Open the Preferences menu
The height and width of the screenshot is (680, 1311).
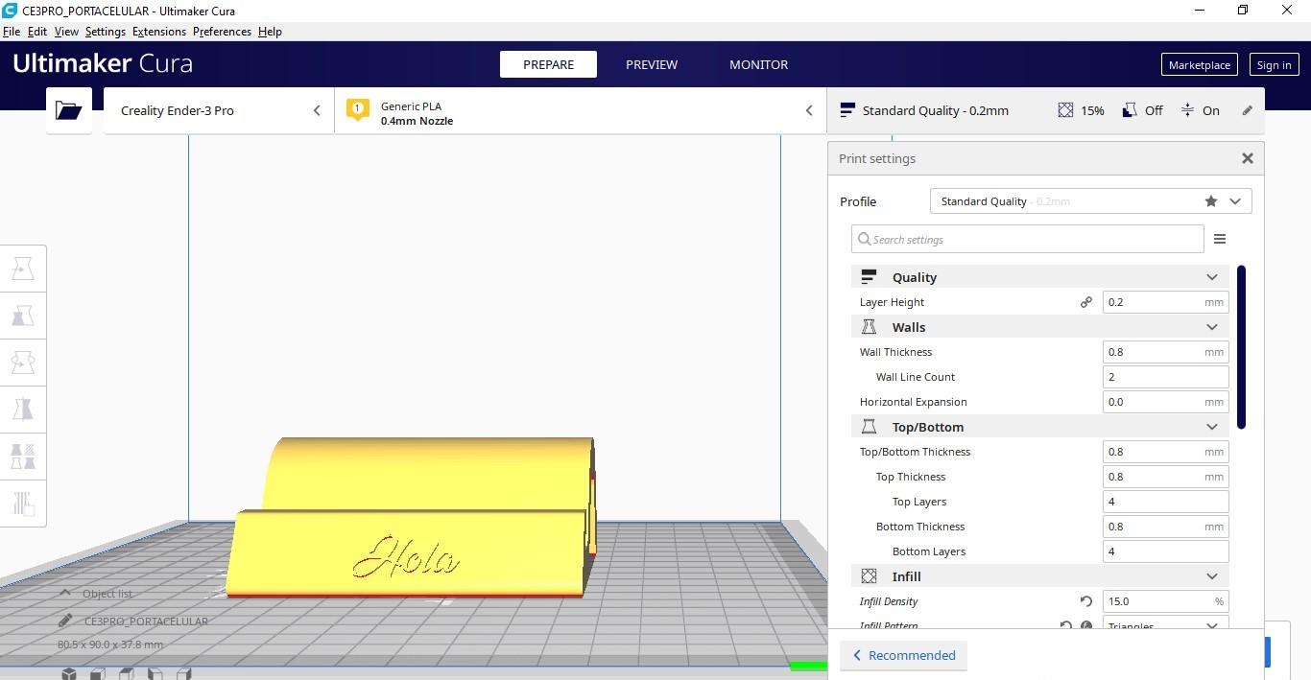[222, 32]
